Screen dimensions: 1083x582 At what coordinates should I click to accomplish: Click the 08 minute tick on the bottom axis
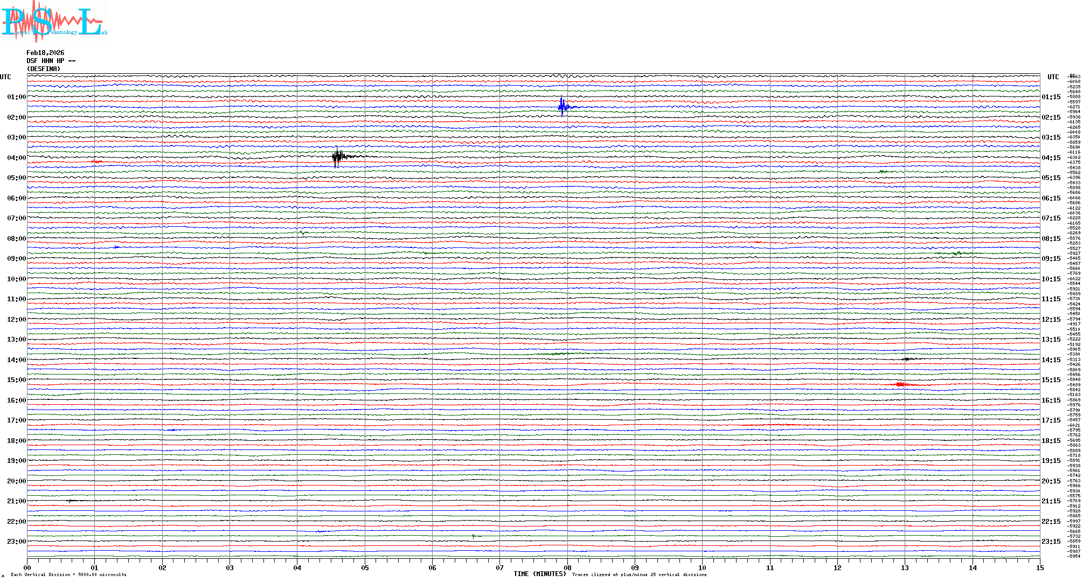567,567
